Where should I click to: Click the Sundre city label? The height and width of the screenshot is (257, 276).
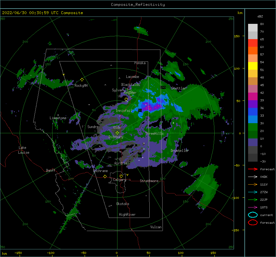click(x=93, y=127)
